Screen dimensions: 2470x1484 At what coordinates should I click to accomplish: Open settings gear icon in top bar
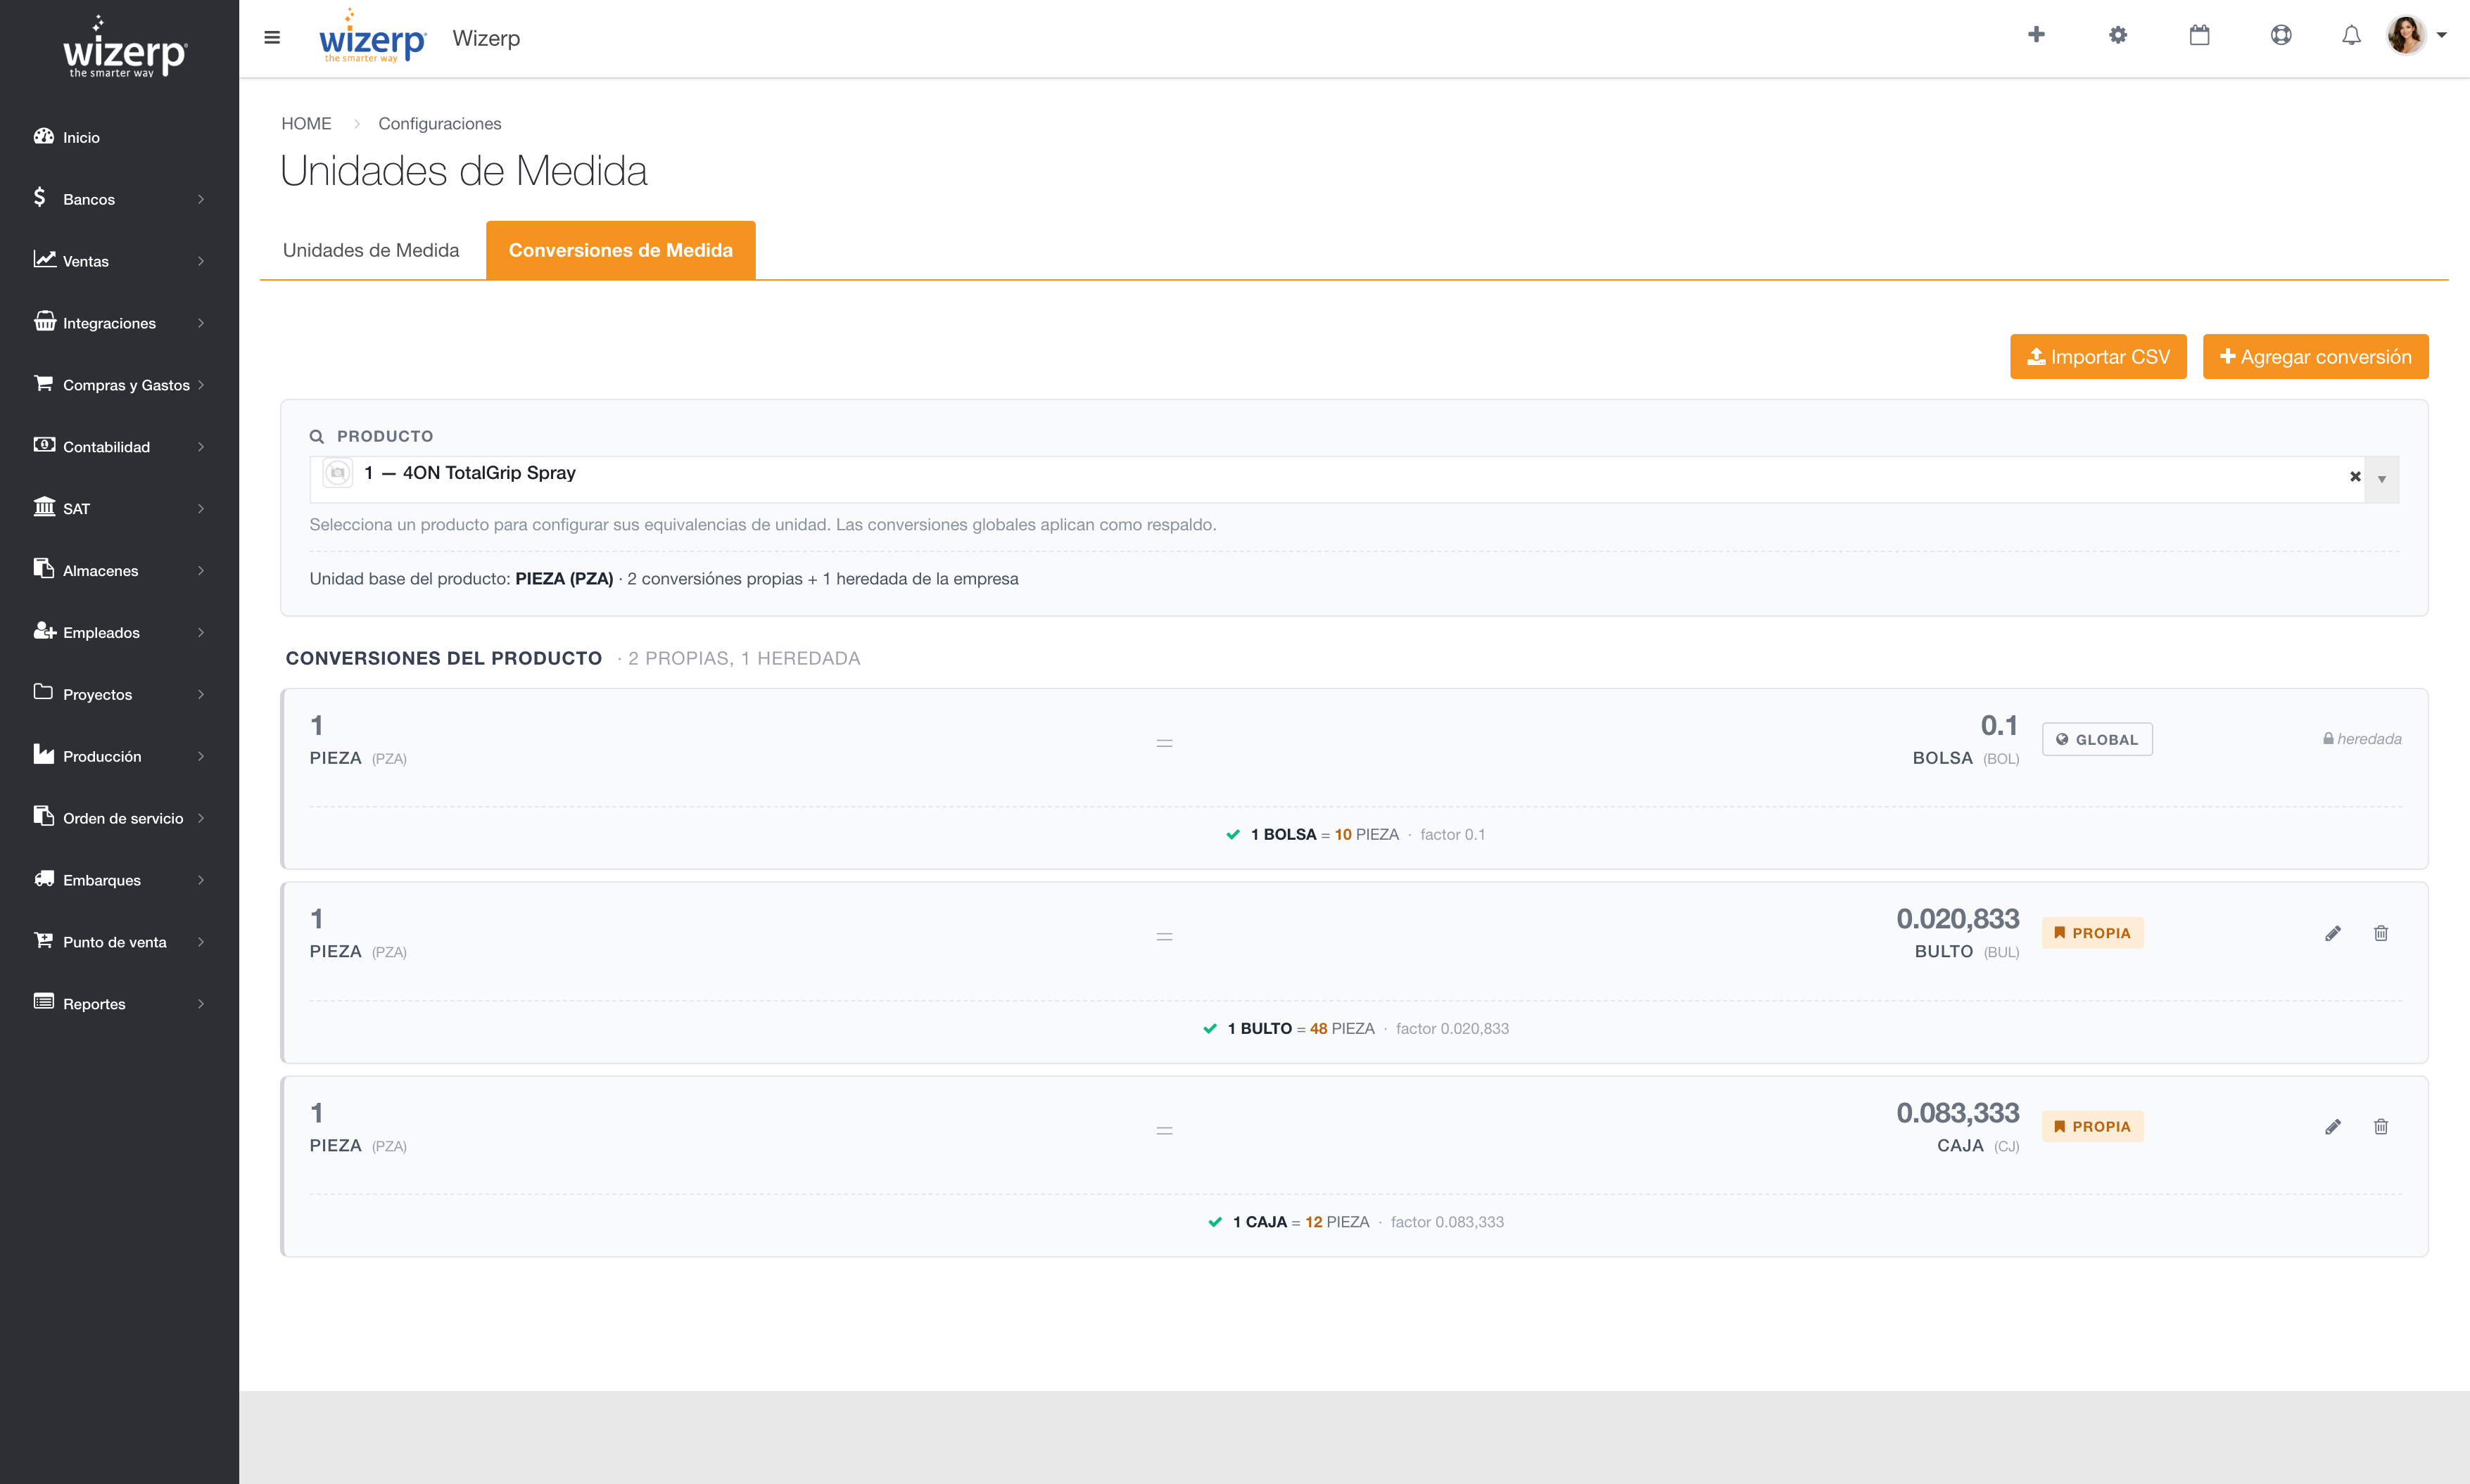[2118, 35]
